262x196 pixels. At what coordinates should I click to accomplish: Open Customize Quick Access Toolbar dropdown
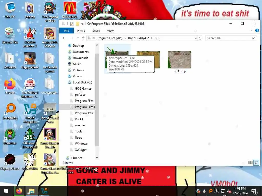82,24
